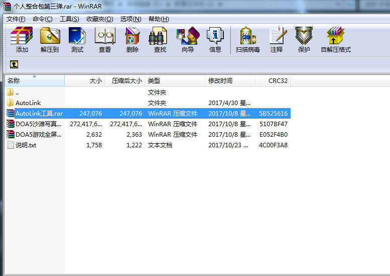
Task: Sort by CRC32 column header
Action: (x=273, y=81)
